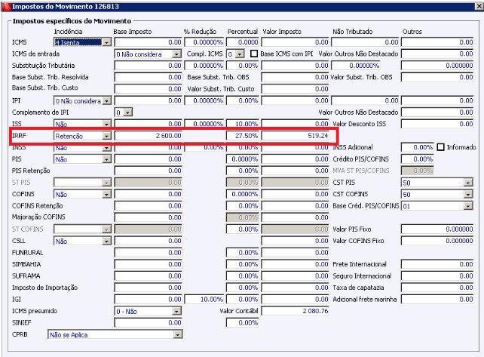Viewport: 484px width, 357px height.
Task: Click SINIEF percentage field
Action: (243, 323)
